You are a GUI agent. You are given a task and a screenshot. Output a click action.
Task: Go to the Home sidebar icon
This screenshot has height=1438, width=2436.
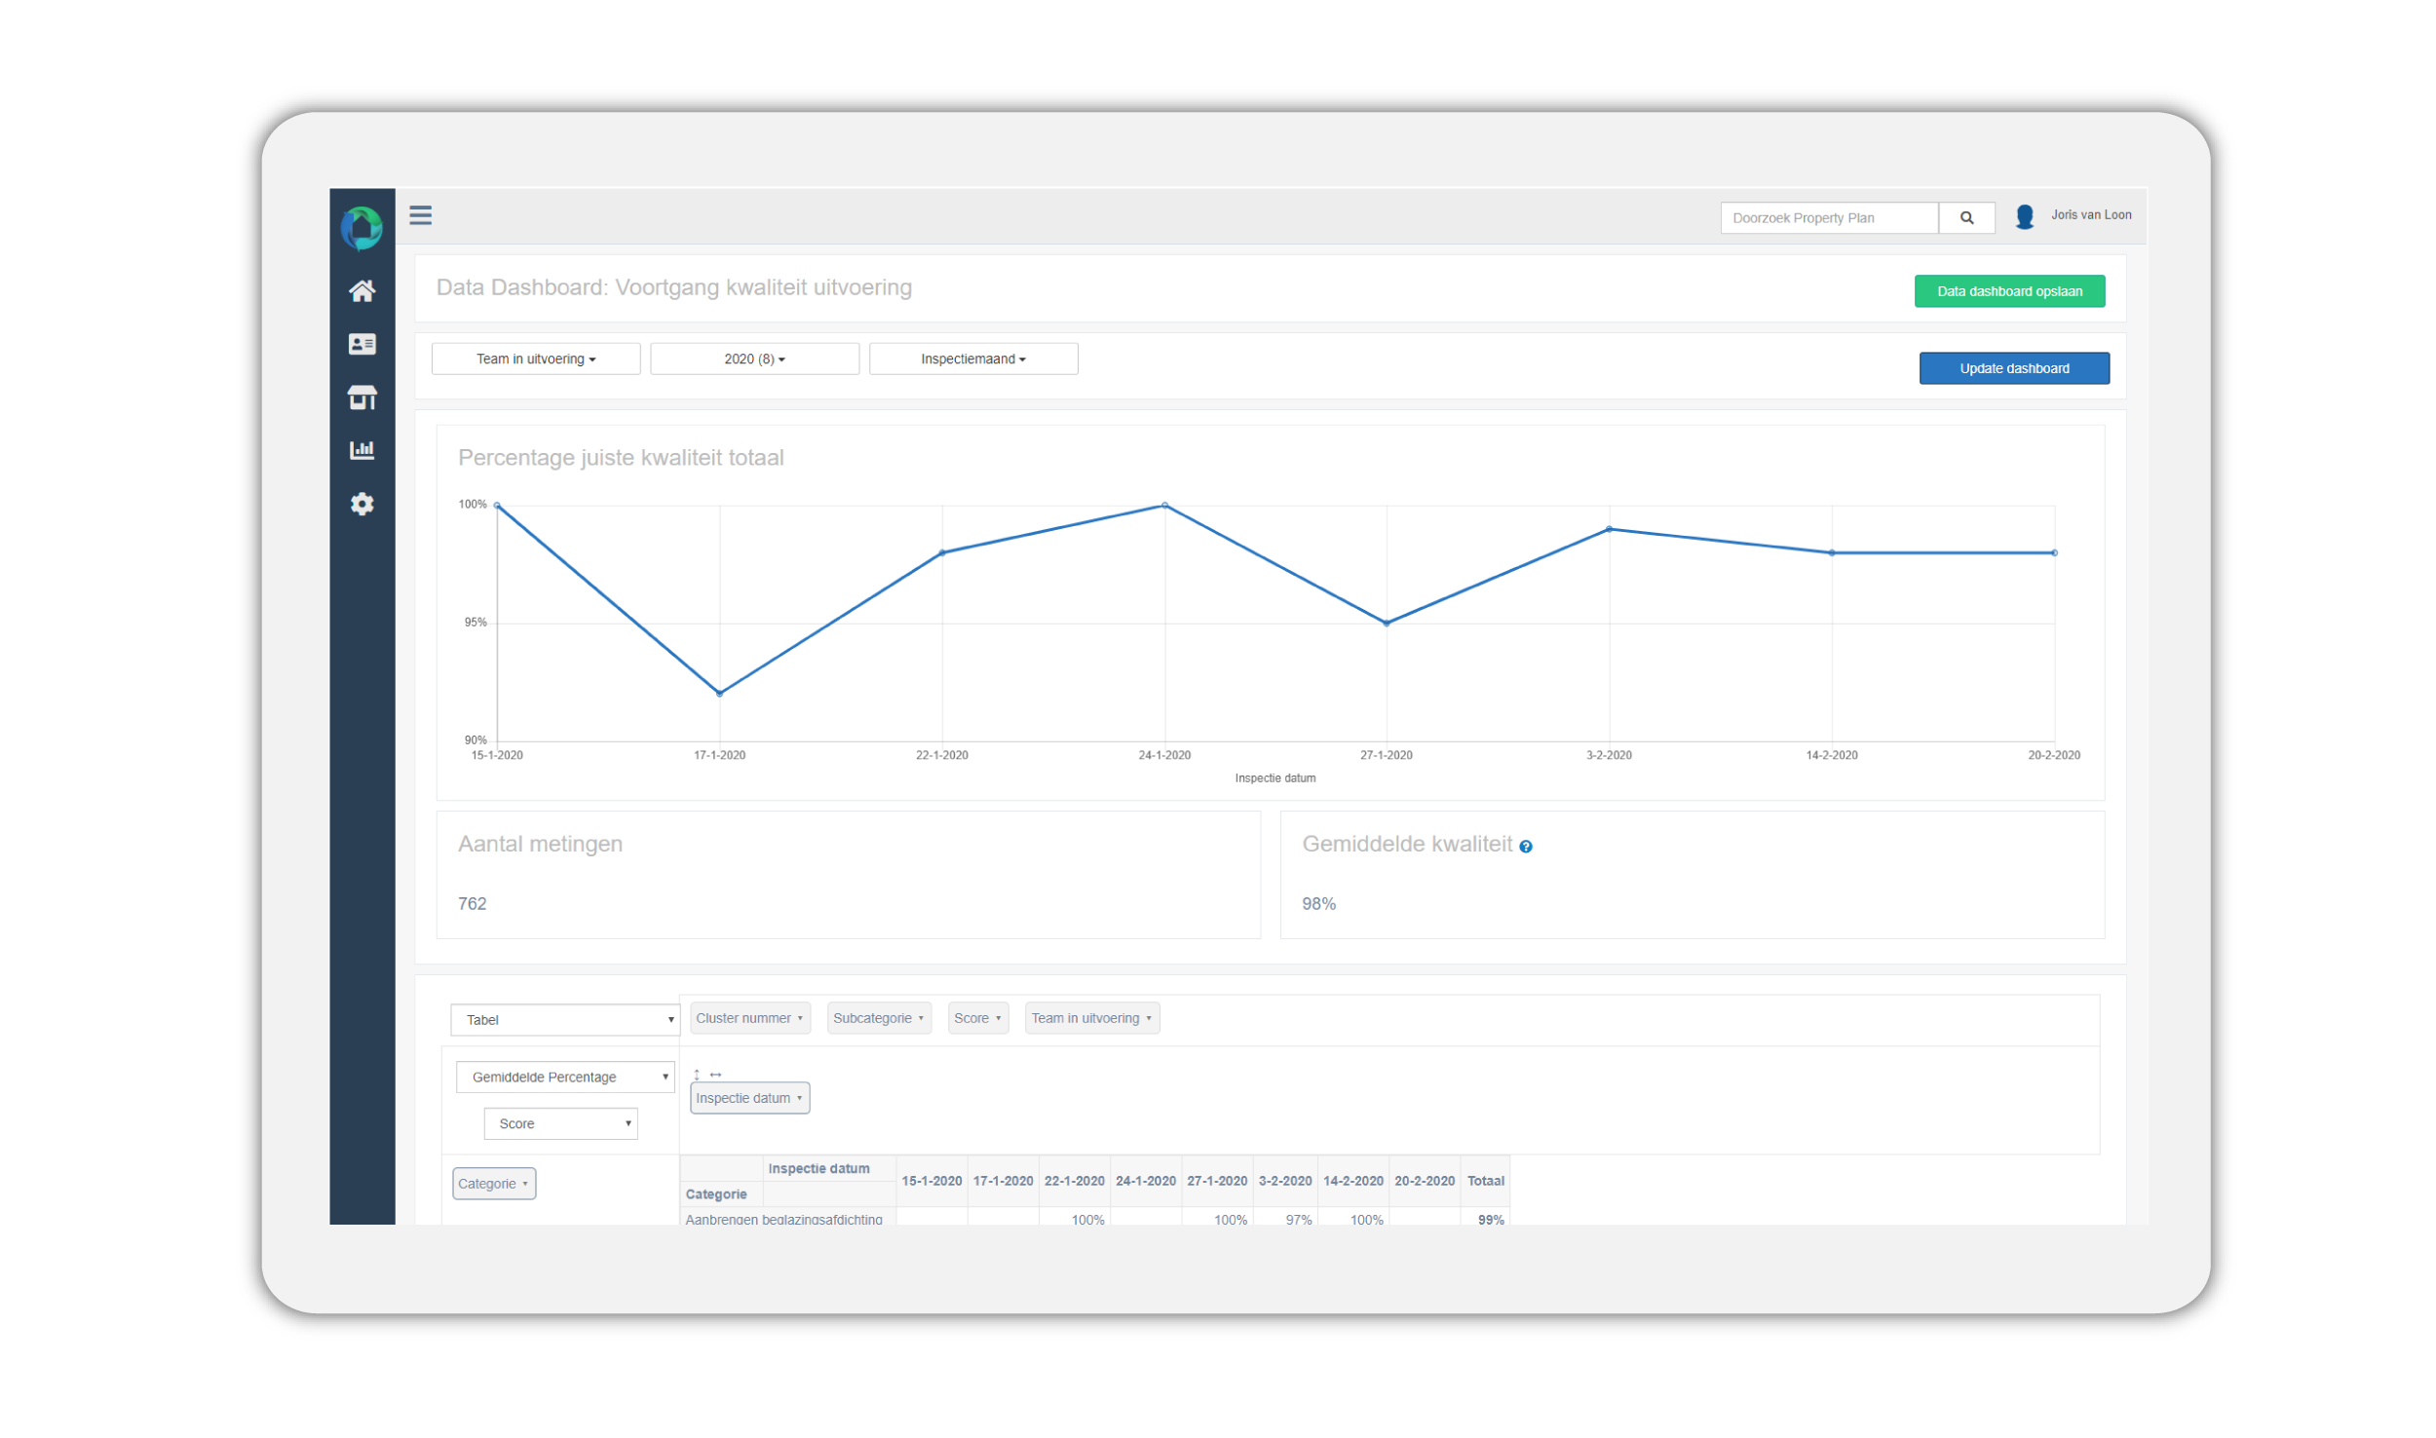tap(362, 291)
